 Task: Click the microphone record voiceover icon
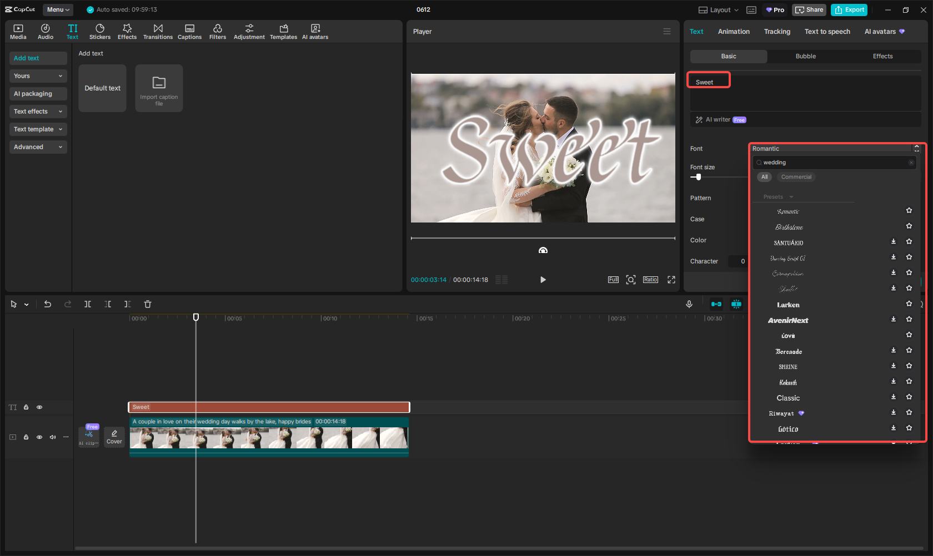click(689, 304)
